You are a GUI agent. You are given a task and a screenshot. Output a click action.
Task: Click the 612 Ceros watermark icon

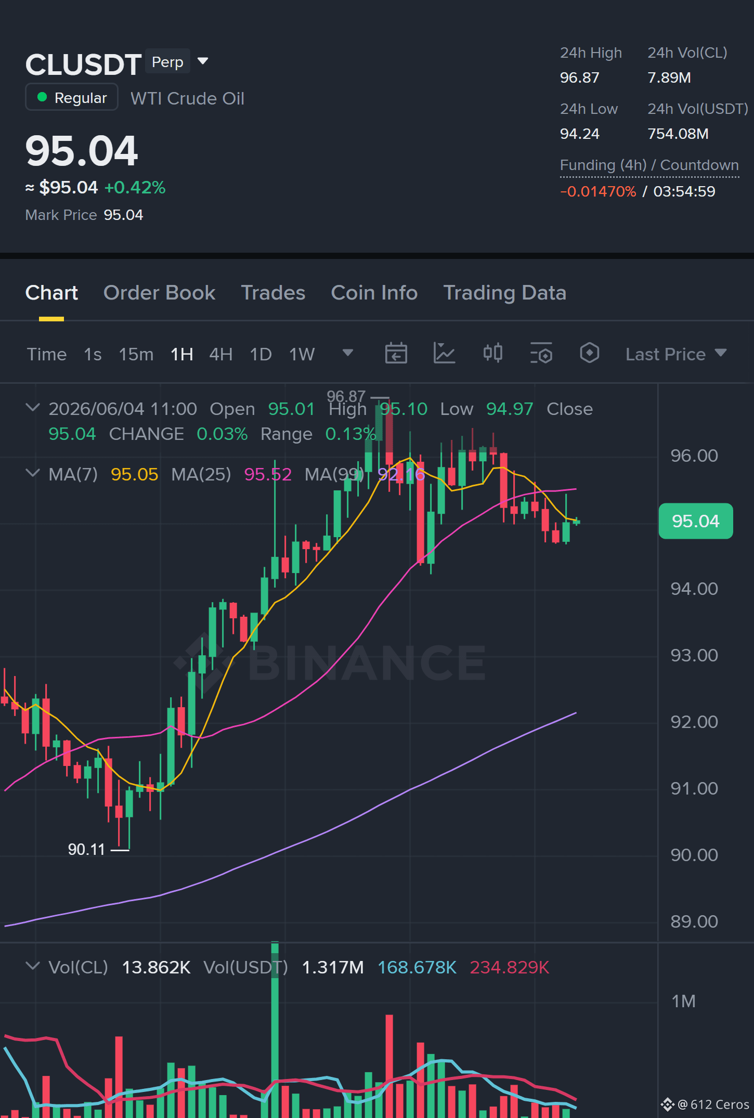667,1104
